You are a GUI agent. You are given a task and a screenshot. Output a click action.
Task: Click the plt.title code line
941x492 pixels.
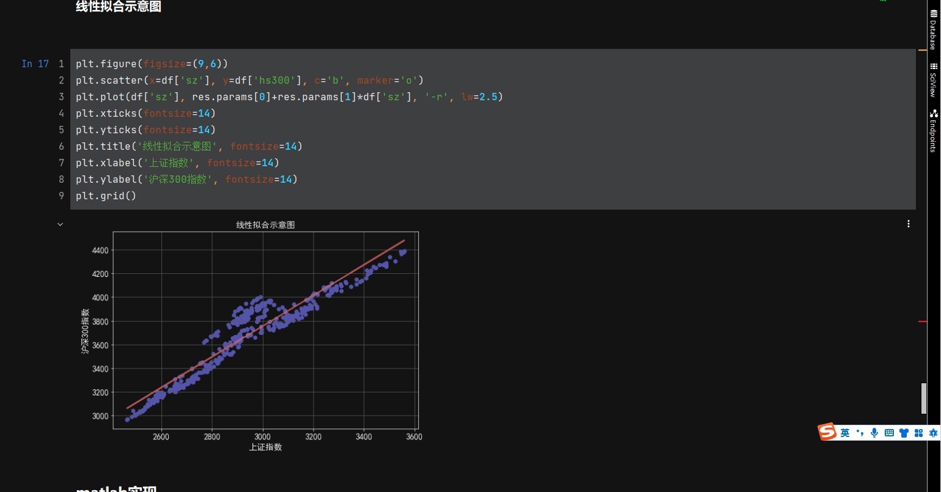coord(189,146)
